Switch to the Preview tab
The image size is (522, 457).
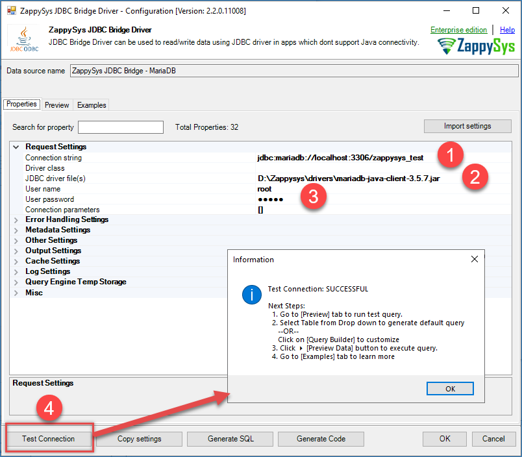click(57, 105)
